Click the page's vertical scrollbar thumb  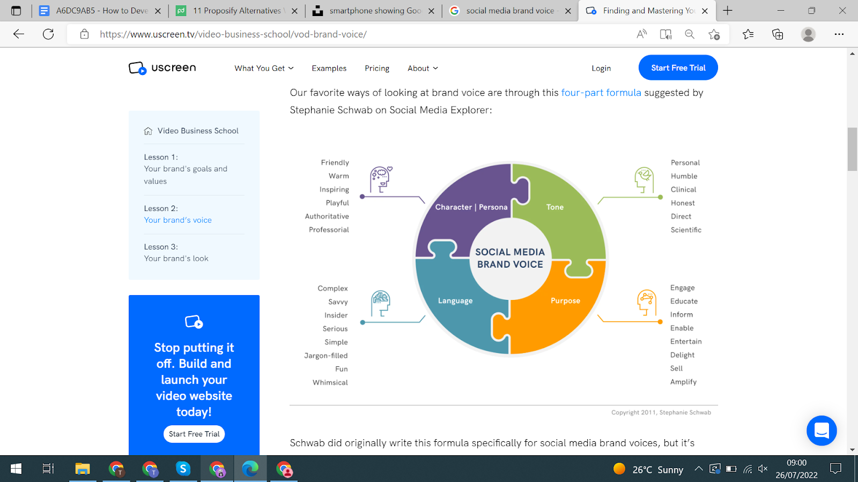(x=852, y=149)
